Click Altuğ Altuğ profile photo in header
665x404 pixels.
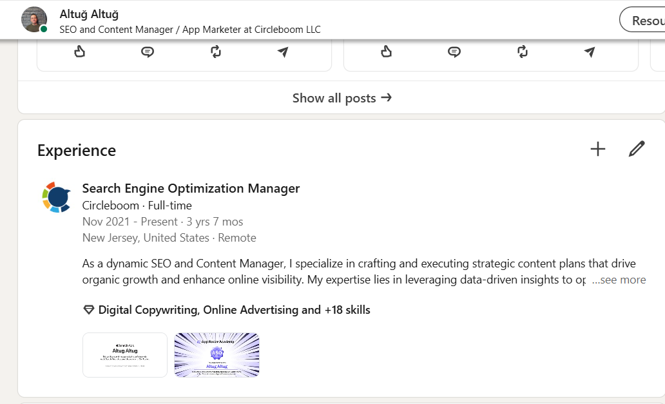click(34, 19)
